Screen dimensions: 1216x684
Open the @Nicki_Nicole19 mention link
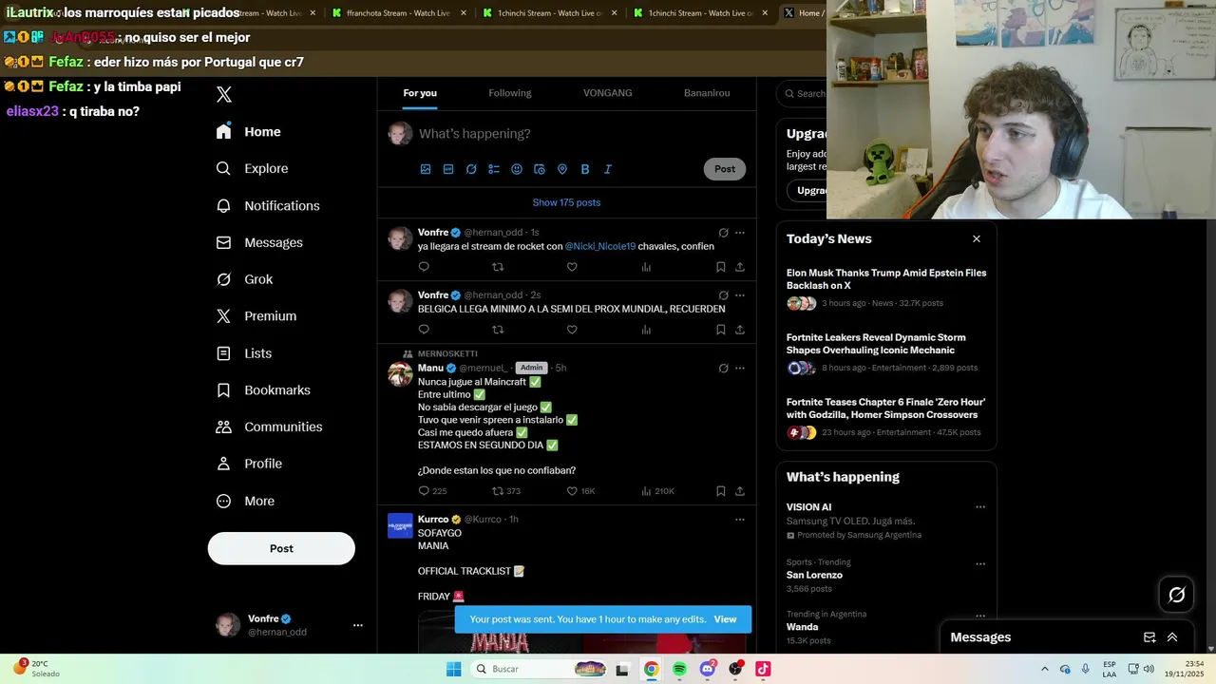600,246
